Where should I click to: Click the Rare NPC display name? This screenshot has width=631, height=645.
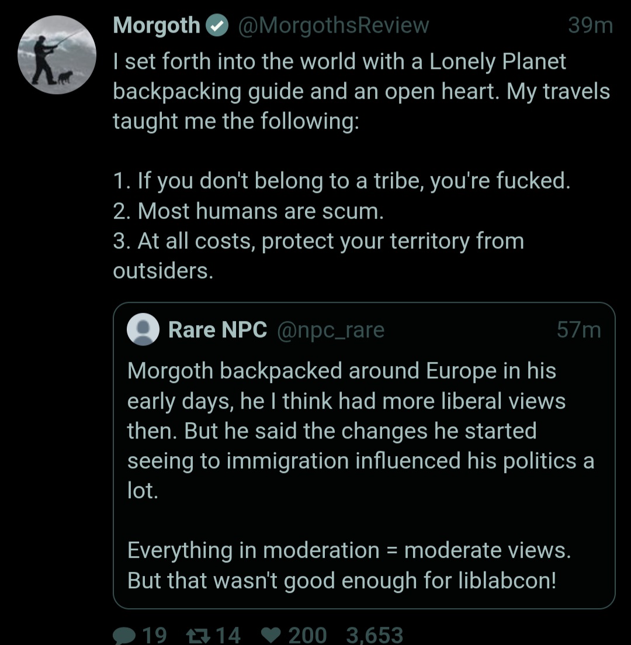pyautogui.click(x=217, y=330)
